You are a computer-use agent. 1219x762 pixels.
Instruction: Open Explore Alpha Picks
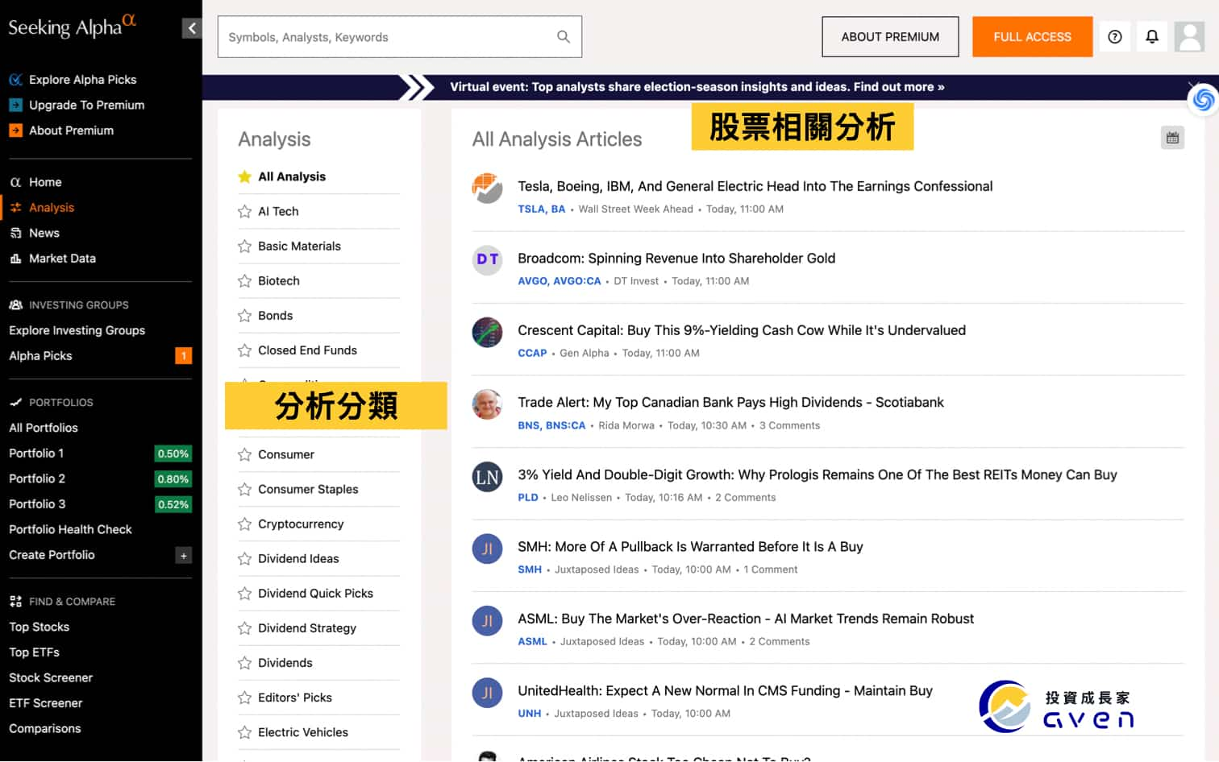(82, 79)
